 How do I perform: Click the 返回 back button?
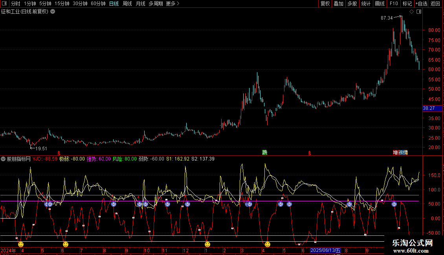click(x=435, y=4)
